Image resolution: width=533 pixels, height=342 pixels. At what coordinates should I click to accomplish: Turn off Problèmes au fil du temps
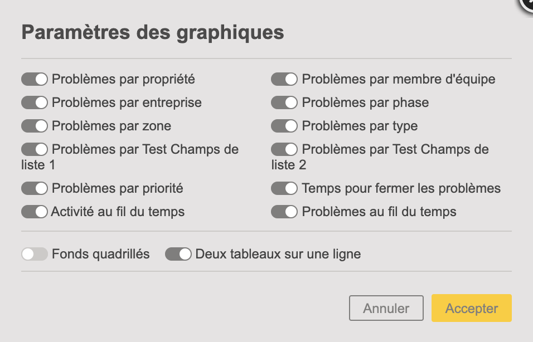point(284,212)
